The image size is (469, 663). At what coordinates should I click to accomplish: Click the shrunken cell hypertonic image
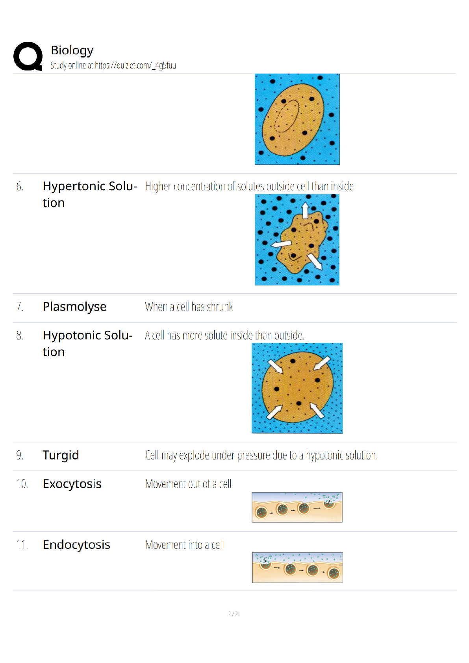pyautogui.click(x=297, y=240)
